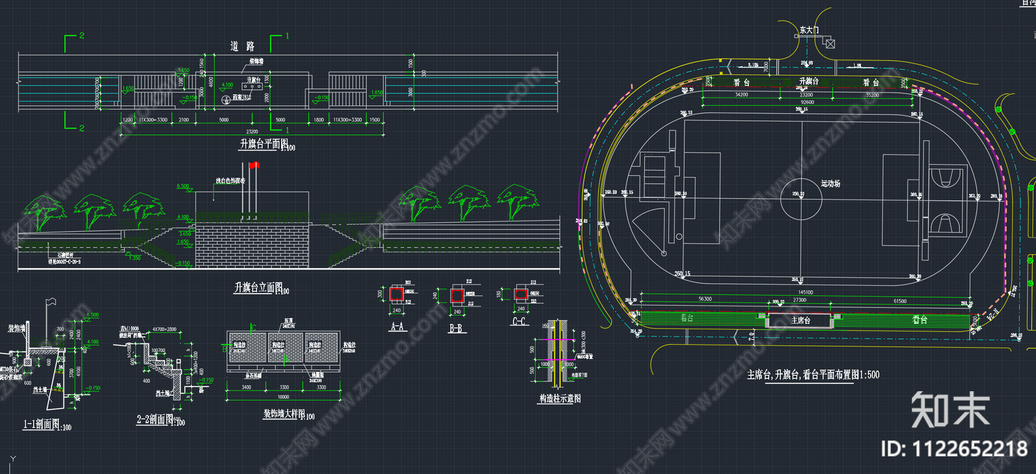The height and width of the screenshot is (474, 1036).
Task: Click the '主席台,升旗台,看台平面布置图1:500' title
Action: 813,374
